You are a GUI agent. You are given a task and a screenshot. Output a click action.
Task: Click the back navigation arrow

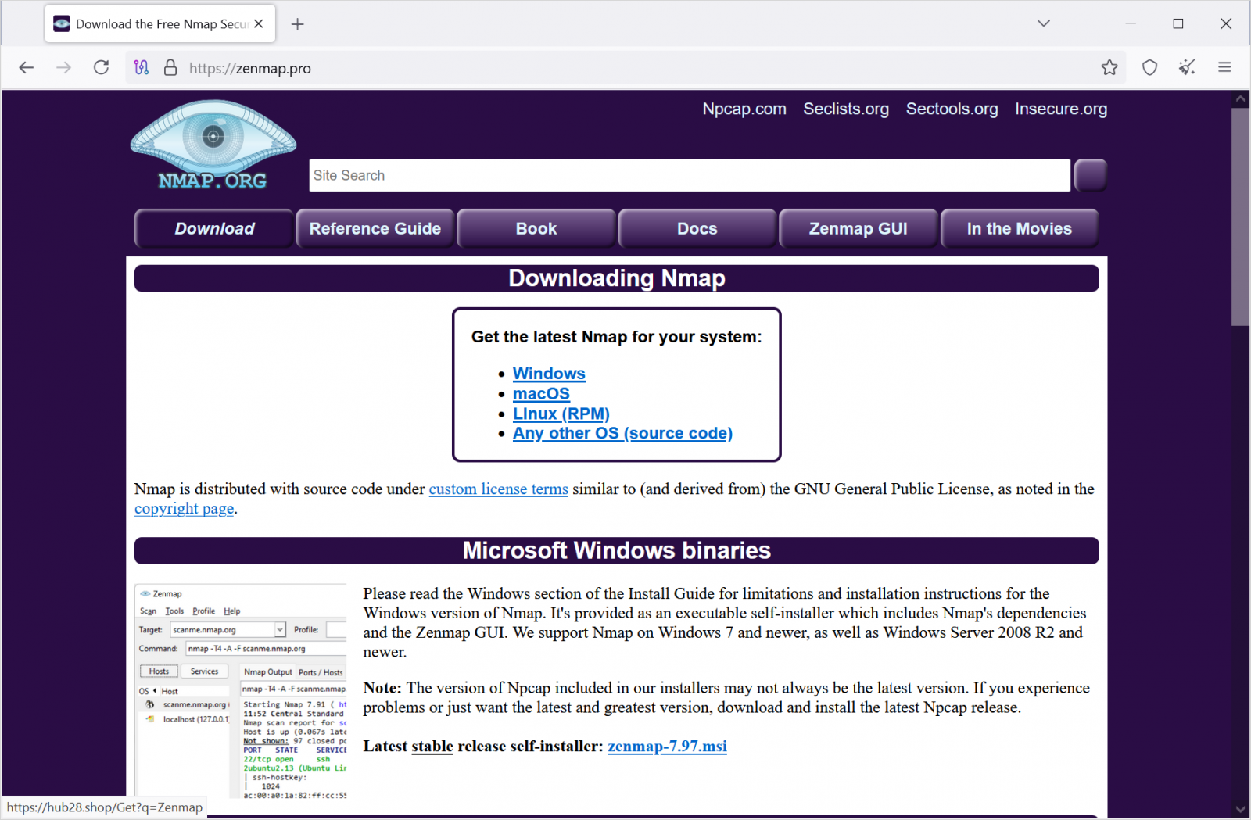(x=26, y=67)
